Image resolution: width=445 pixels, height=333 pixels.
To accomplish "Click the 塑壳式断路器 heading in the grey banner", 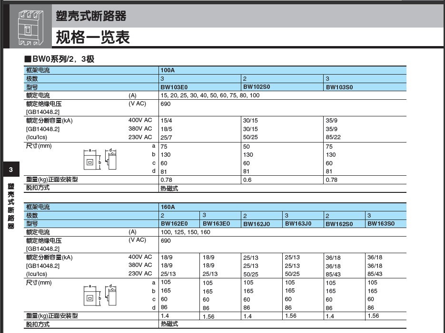I will [91, 16].
